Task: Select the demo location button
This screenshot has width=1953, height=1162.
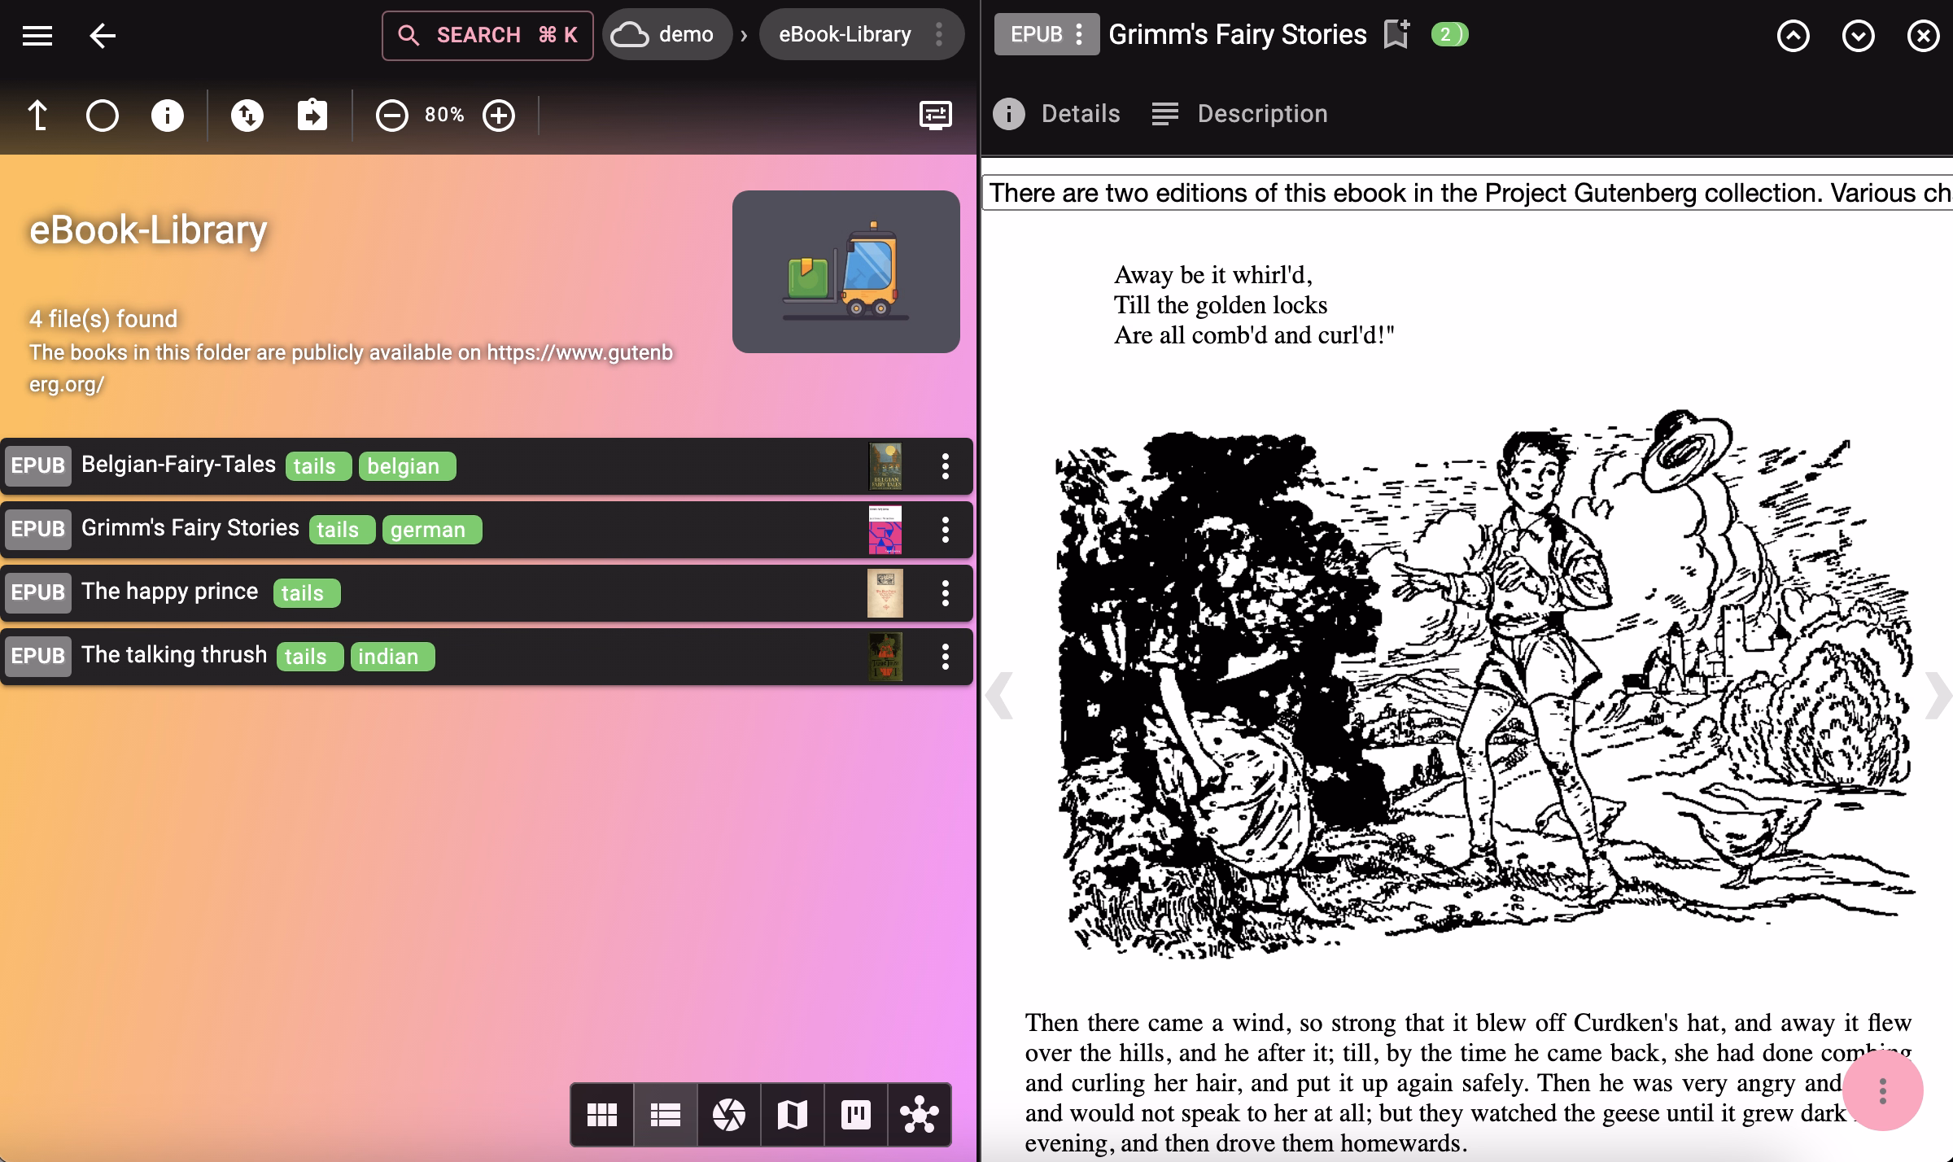Action: pos(667,34)
